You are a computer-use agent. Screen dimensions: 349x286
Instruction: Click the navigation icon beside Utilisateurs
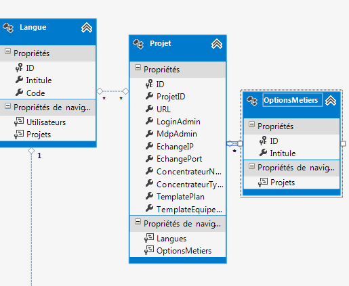click(x=19, y=122)
